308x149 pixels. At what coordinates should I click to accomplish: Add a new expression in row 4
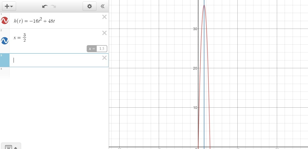pyautogui.click(x=59, y=73)
